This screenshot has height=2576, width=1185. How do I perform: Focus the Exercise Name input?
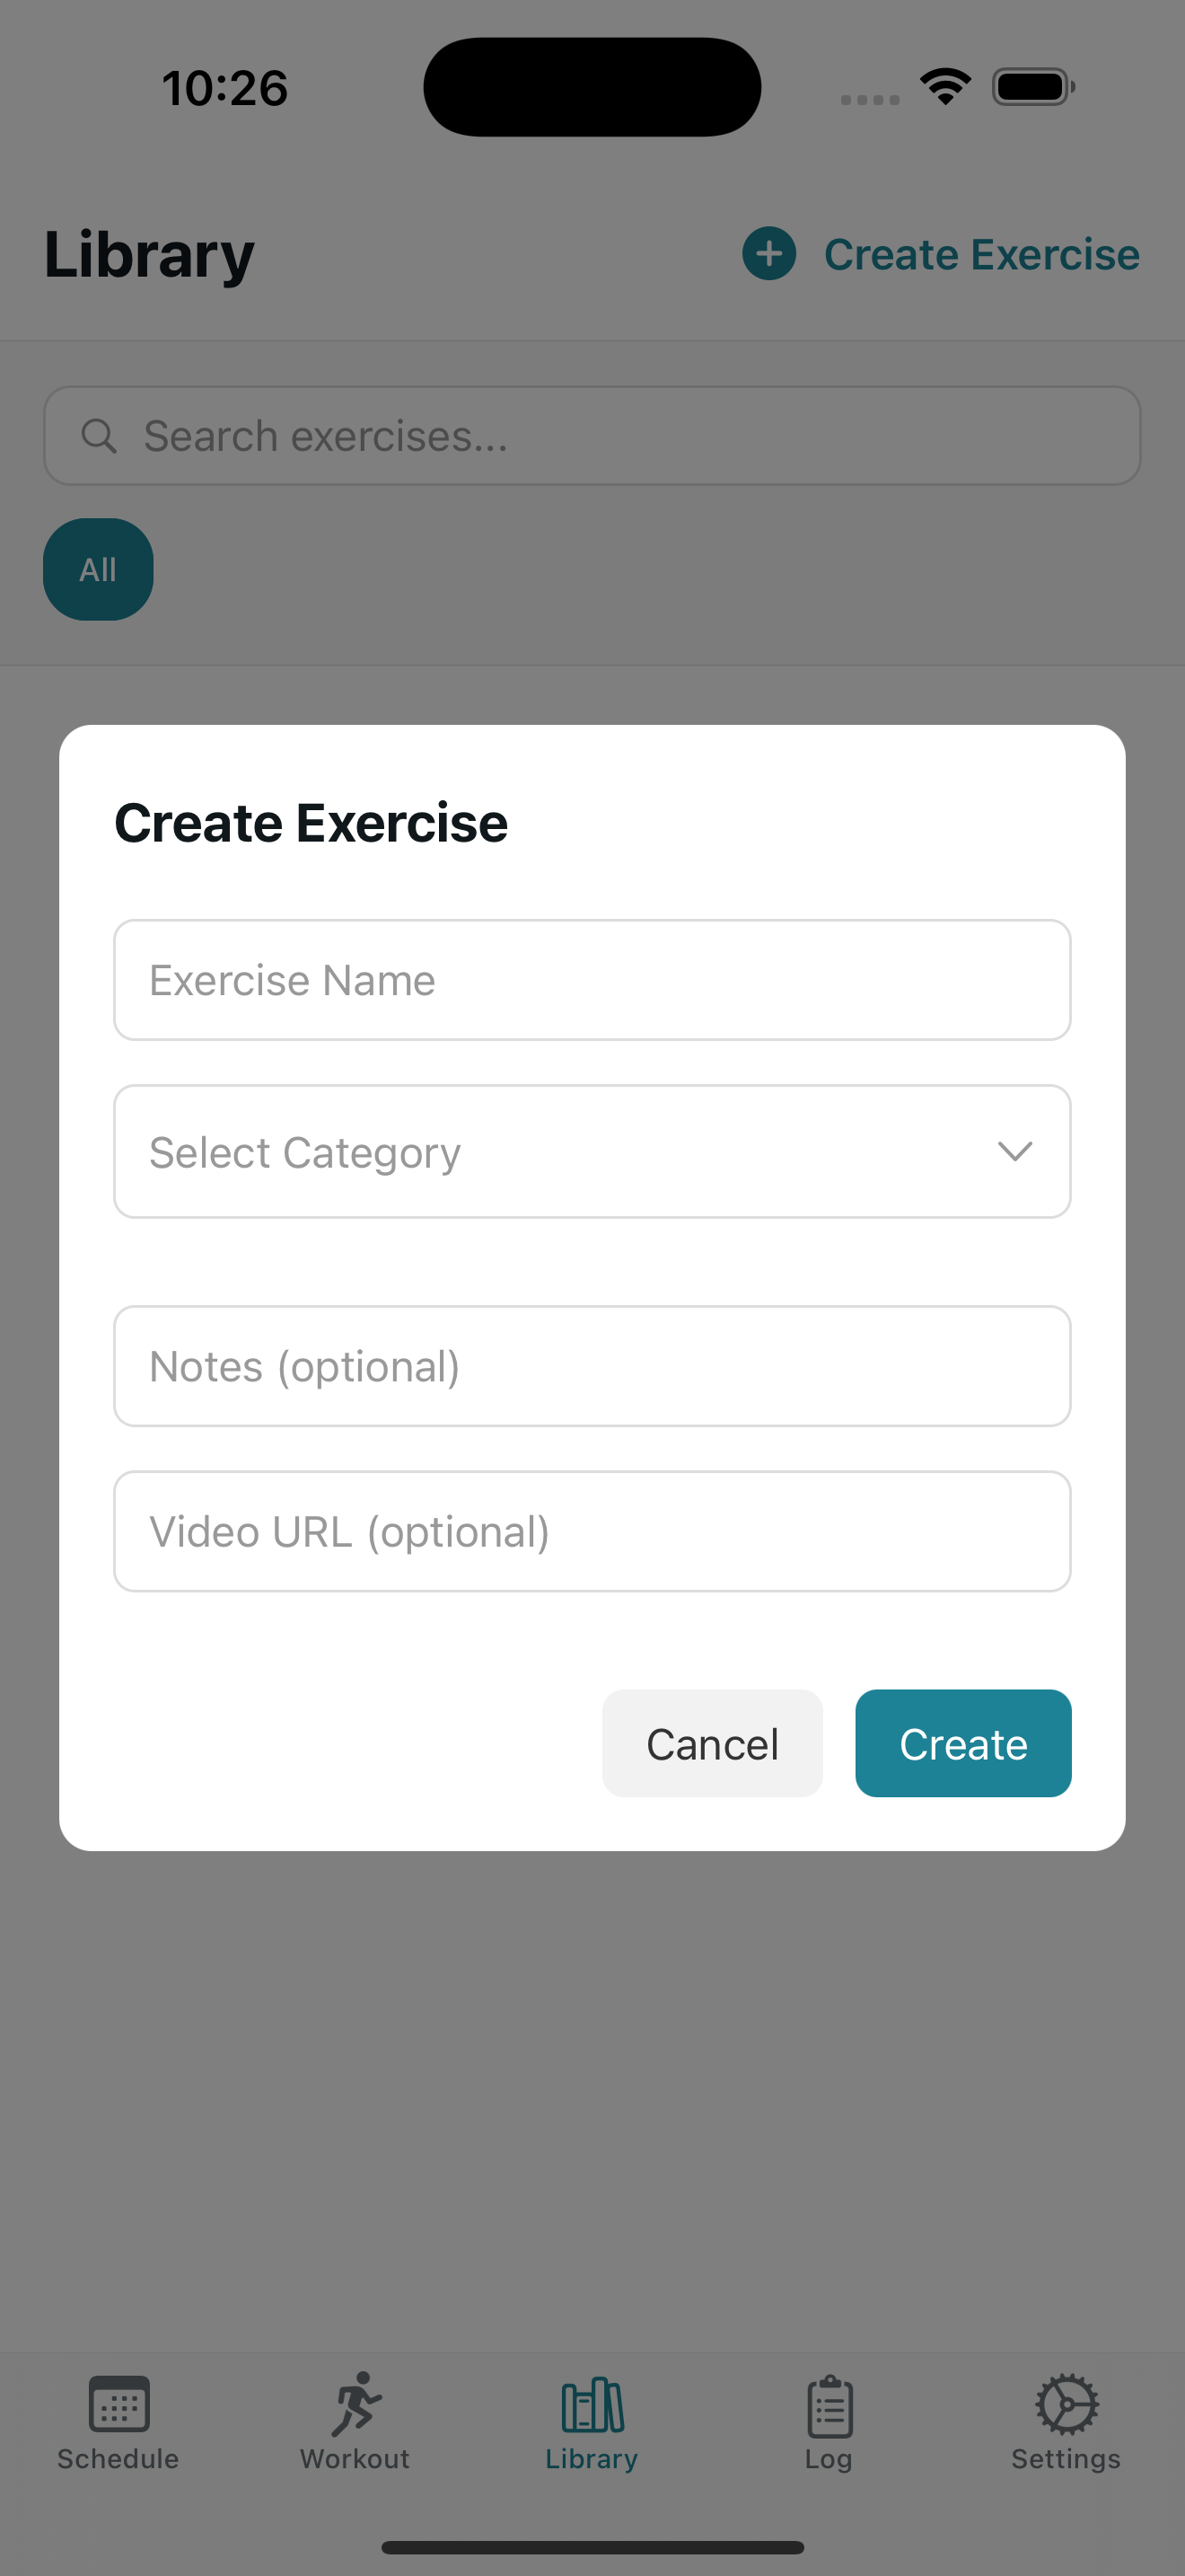pyautogui.click(x=592, y=980)
